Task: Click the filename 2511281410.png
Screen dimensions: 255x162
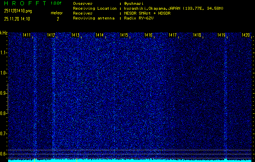Action: (18, 11)
